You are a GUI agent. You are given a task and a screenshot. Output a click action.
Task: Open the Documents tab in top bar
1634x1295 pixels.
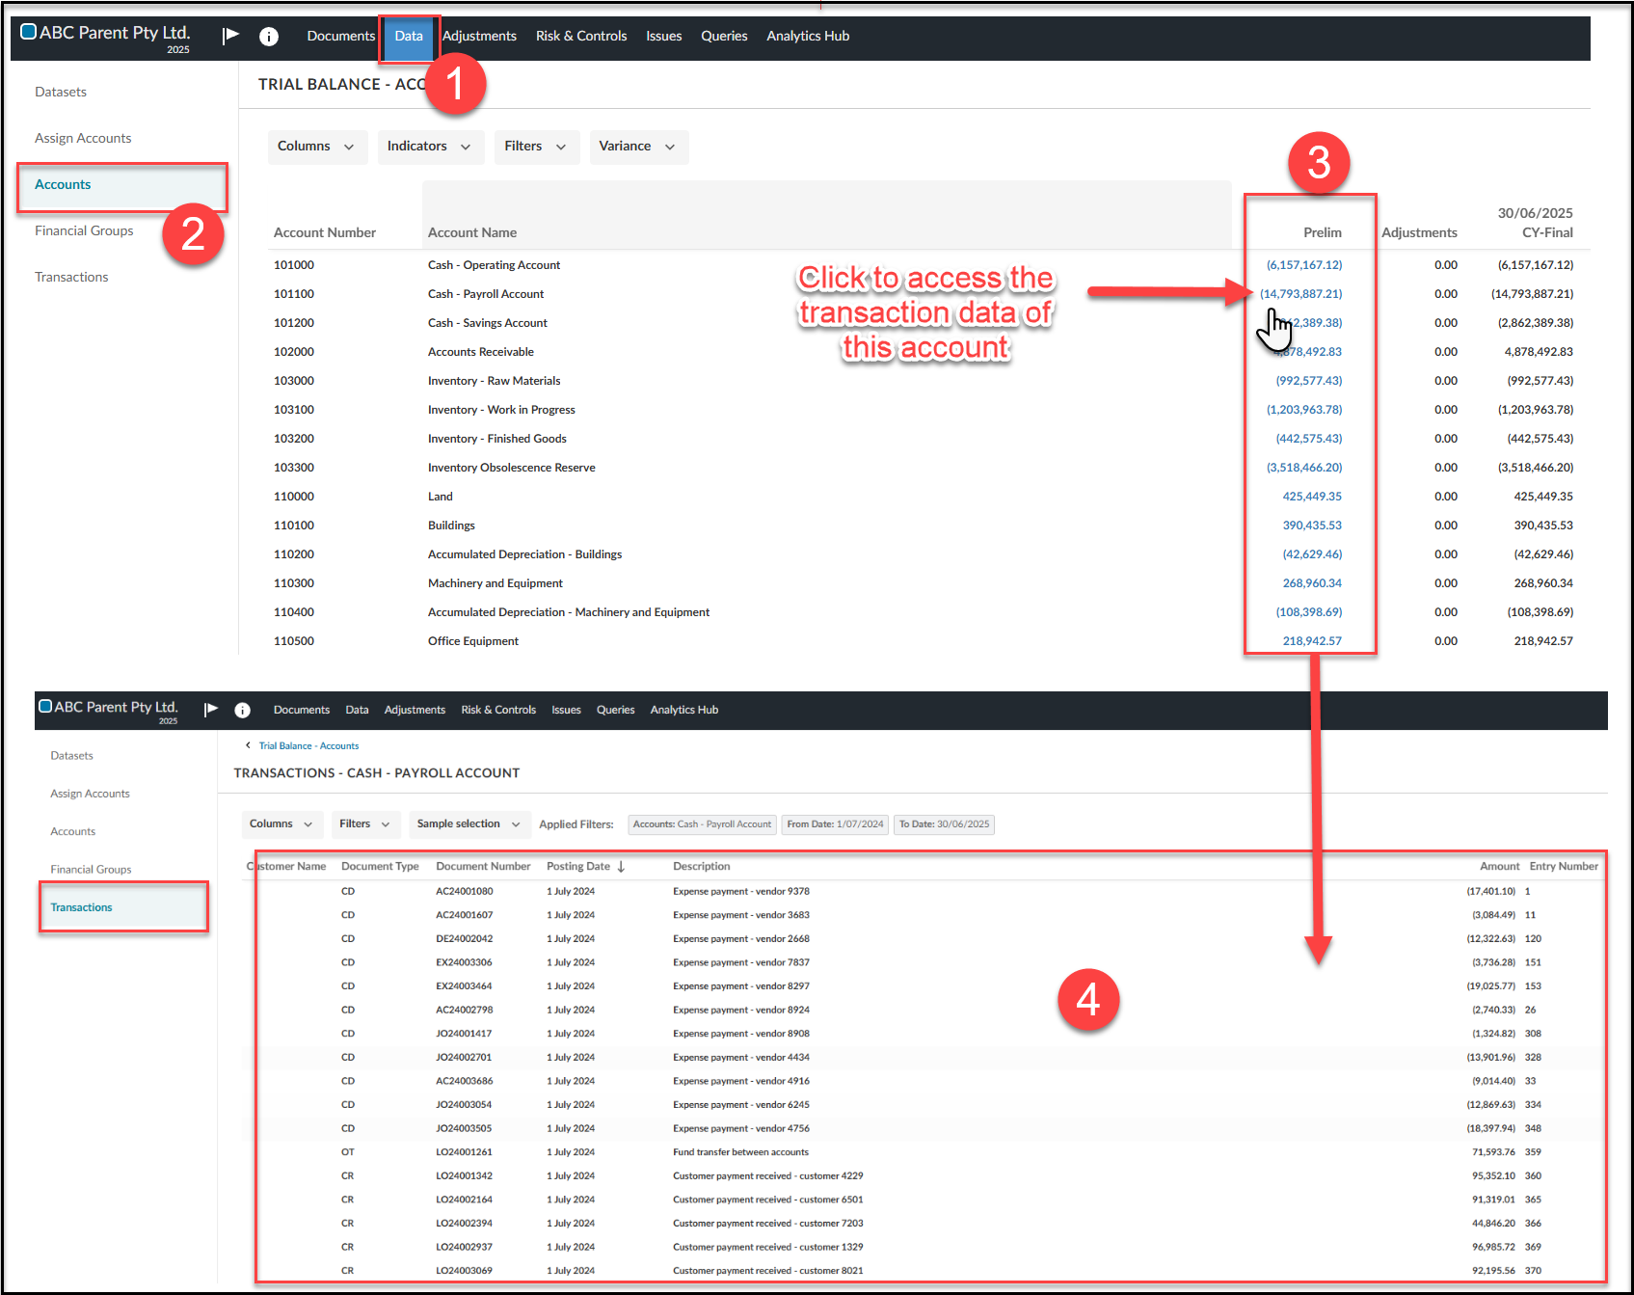(x=341, y=37)
